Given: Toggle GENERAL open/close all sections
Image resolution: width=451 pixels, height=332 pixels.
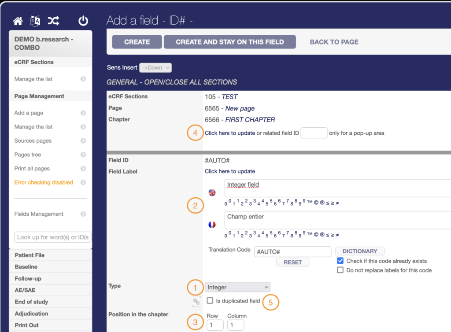Looking at the screenshot, I should (172, 82).
